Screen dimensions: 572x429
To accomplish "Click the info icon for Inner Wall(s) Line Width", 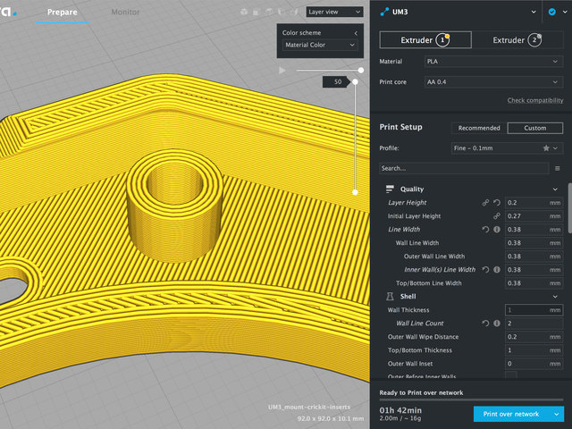I will click(x=497, y=270).
